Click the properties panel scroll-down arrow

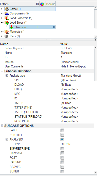pos(95,172)
